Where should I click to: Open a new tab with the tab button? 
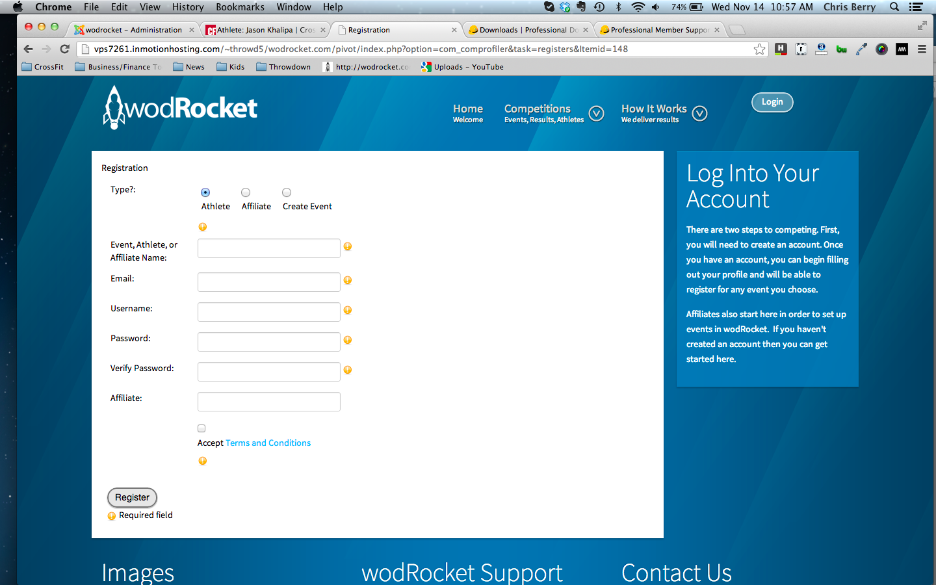coord(736,30)
